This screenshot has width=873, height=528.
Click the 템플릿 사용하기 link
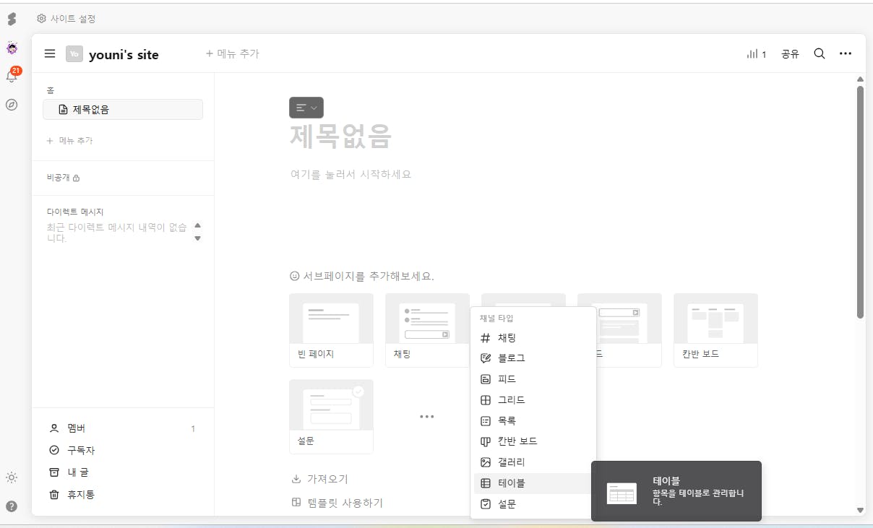tap(337, 503)
